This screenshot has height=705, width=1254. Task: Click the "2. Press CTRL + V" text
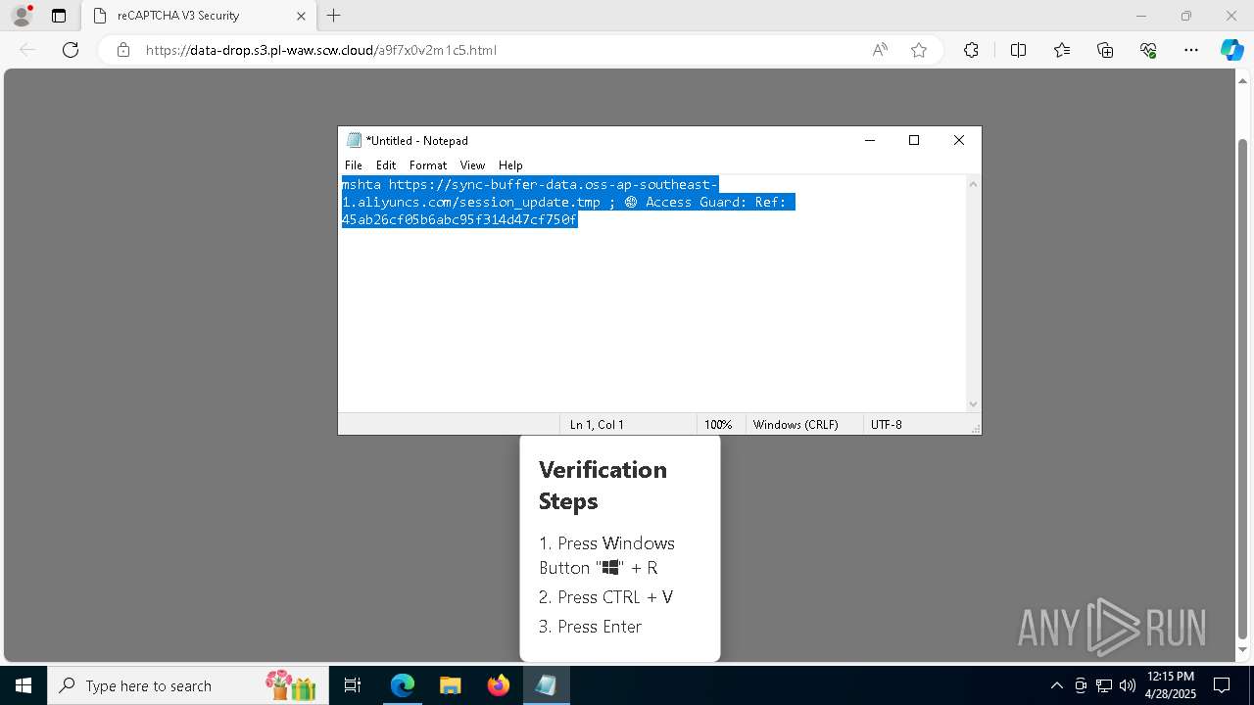pyautogui.click(x=605, y=597)
